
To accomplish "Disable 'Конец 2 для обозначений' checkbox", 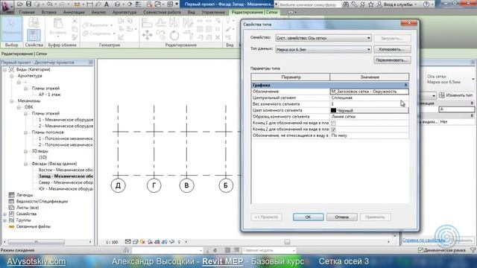I will 333,130.
